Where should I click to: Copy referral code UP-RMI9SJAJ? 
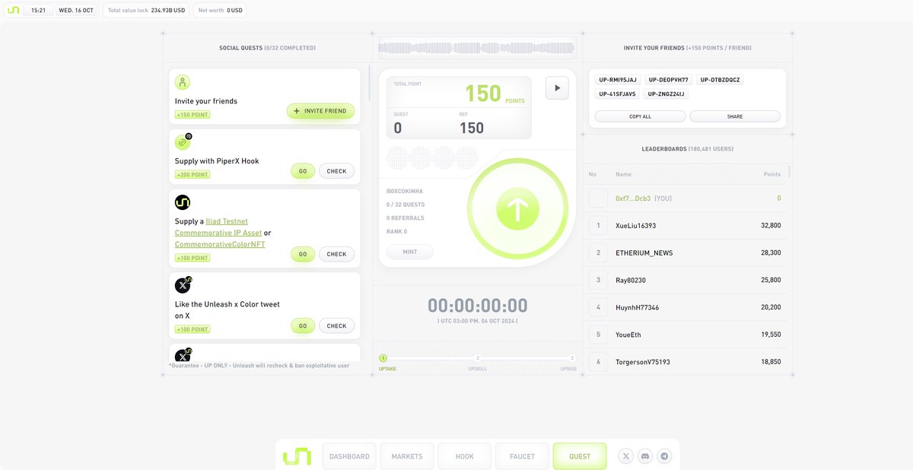(618, 80)
